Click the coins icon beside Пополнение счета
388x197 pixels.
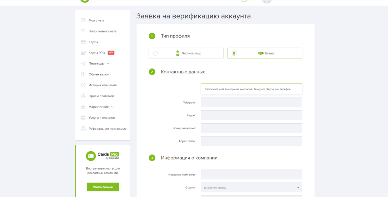(x=83, y=31)
